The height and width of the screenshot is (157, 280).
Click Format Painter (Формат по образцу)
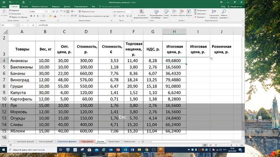click(18, 17)
